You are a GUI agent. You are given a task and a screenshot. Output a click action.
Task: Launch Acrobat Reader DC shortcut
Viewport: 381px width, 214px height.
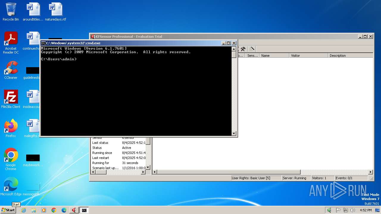point(11,43)
